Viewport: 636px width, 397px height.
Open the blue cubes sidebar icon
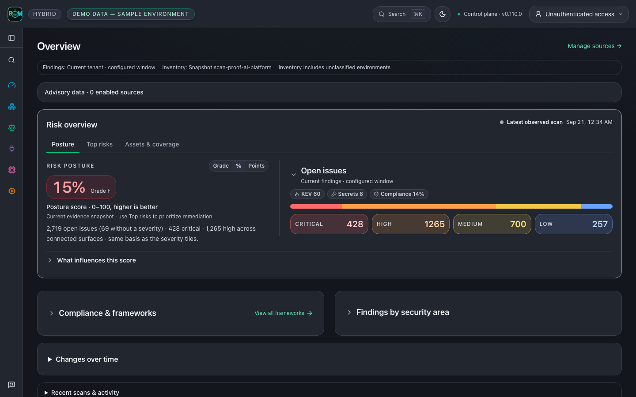click(x=12, y=106)
